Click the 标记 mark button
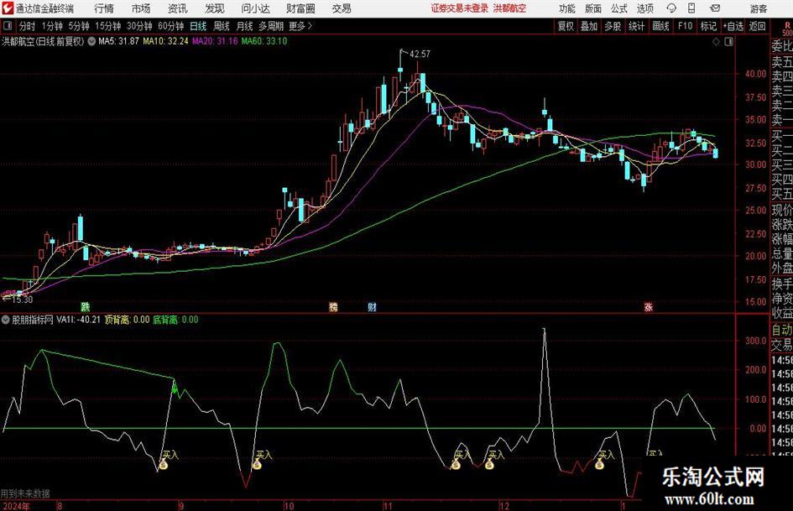793x511 pixels. [708, 26]
